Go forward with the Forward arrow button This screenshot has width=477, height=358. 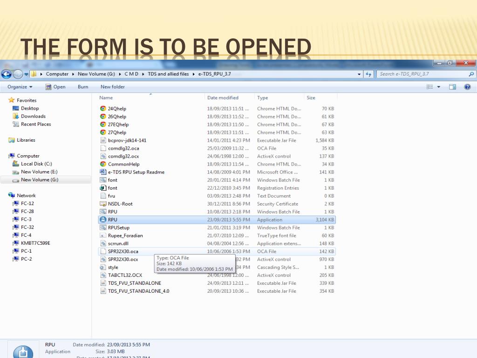point(18,74)
